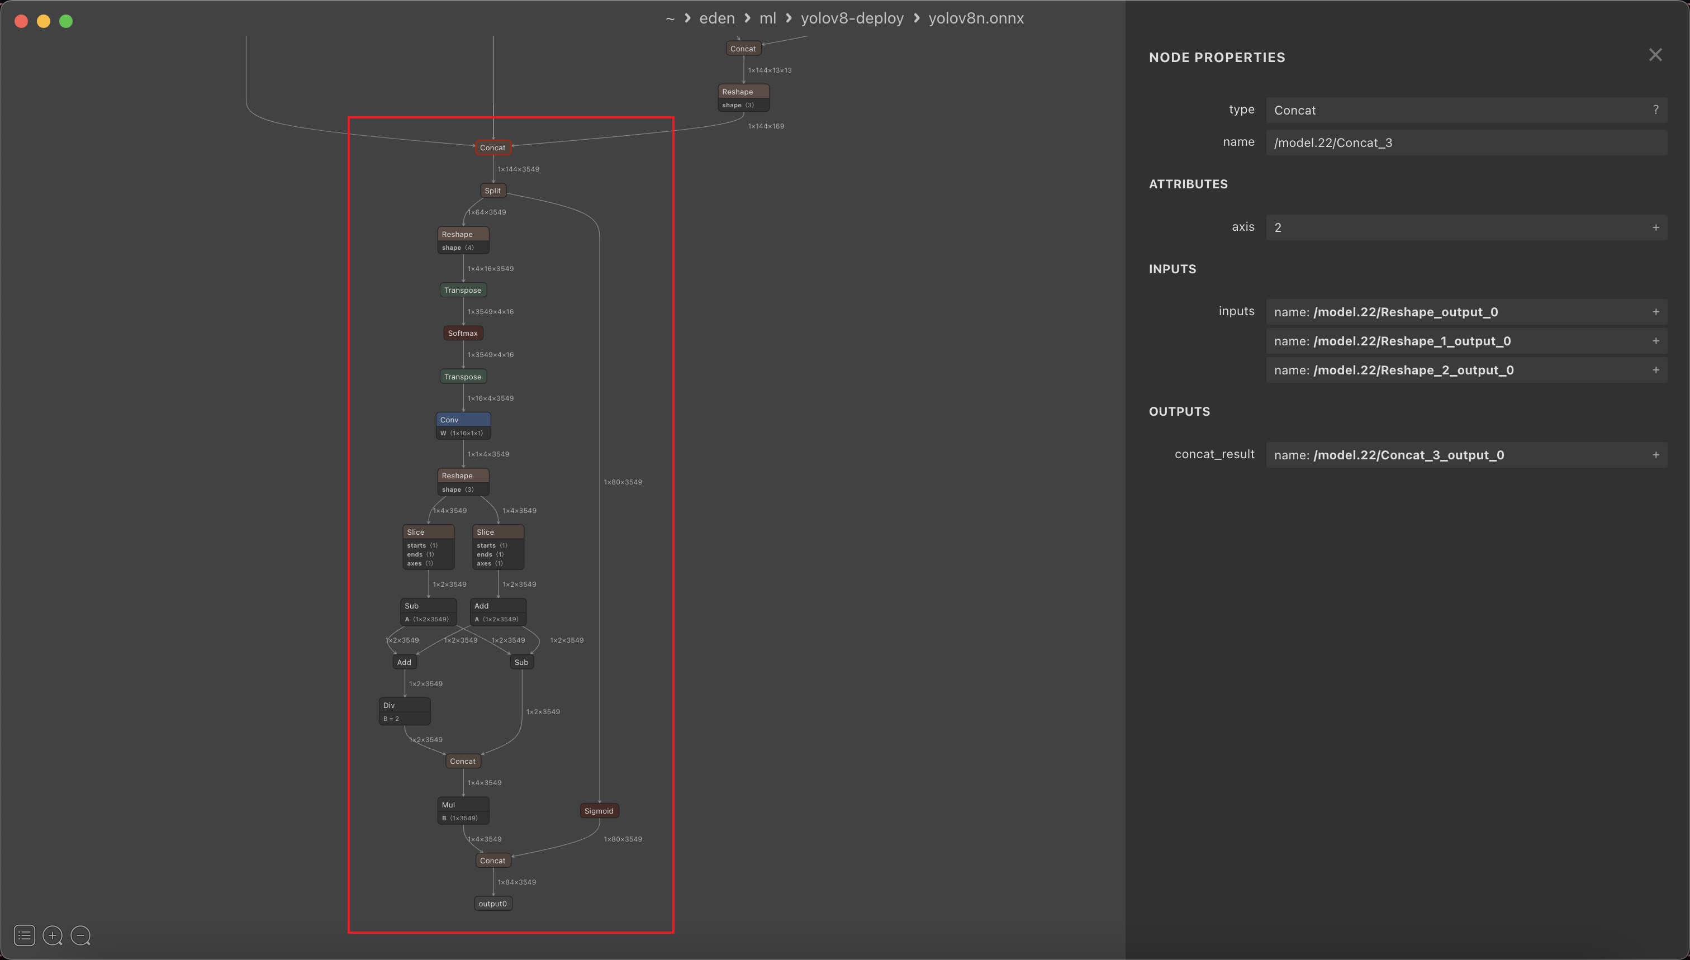
Task: Expand Reshape_output_0 input details
Action: (x=1656, y=311)
